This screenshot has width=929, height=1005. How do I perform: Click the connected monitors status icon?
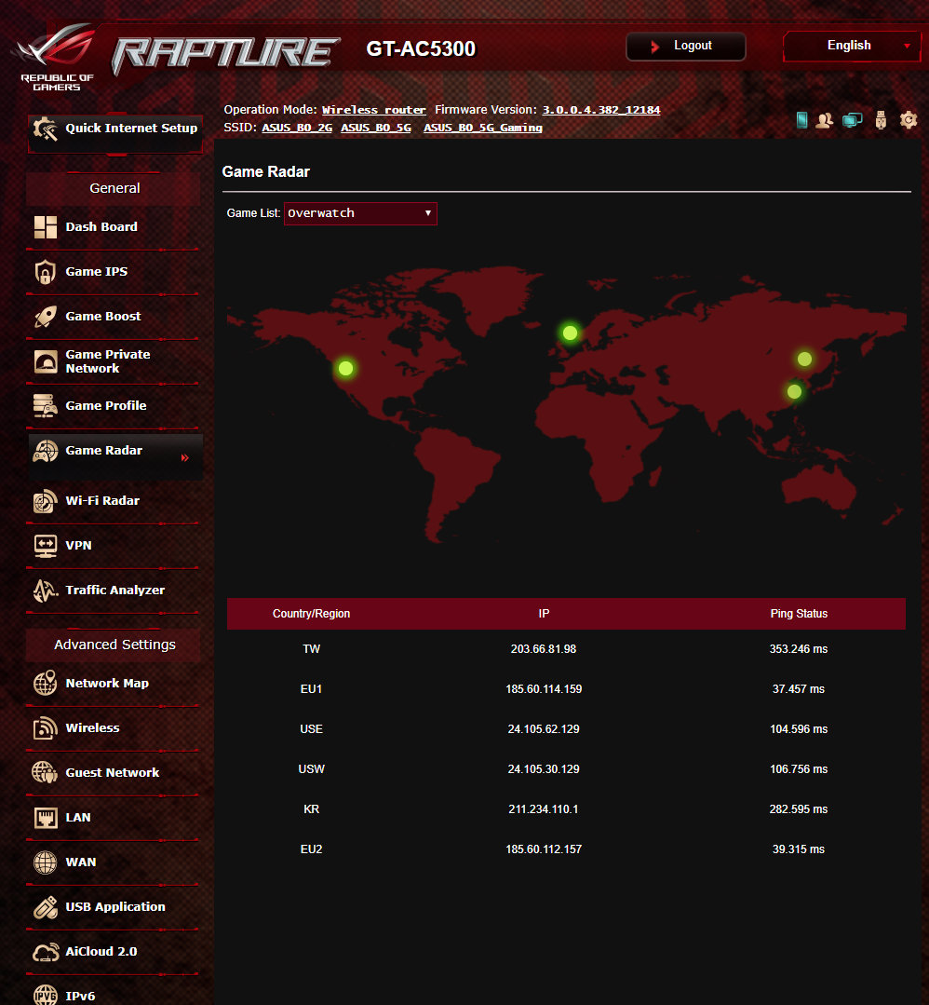tap(852, 120)
